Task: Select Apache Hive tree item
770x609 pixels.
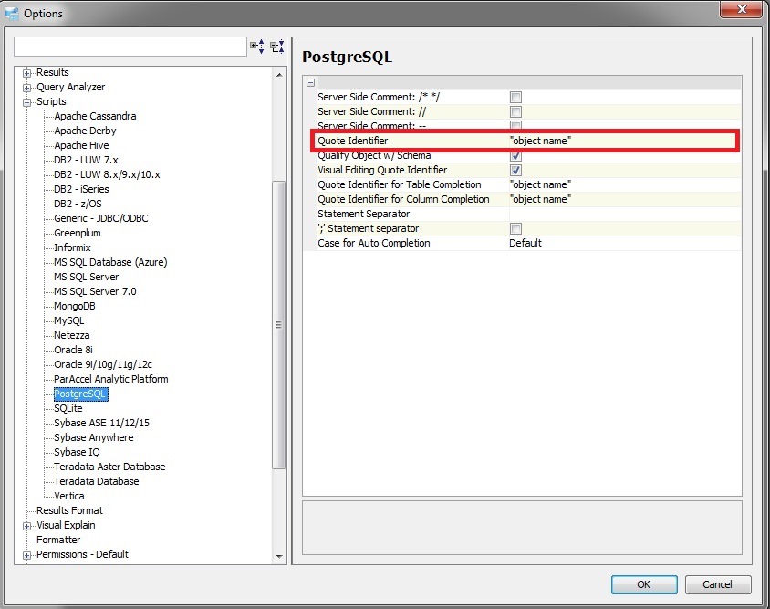Action: 81,145
